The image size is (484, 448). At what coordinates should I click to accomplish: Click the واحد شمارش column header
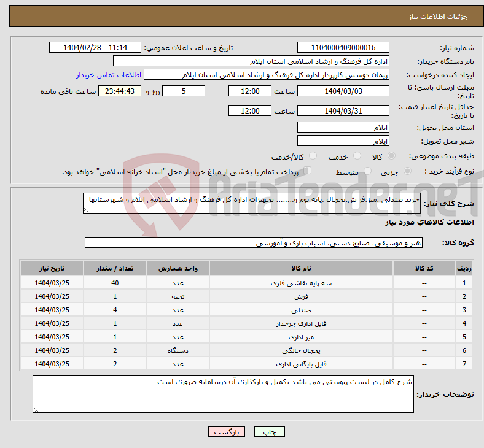point(178,268)
